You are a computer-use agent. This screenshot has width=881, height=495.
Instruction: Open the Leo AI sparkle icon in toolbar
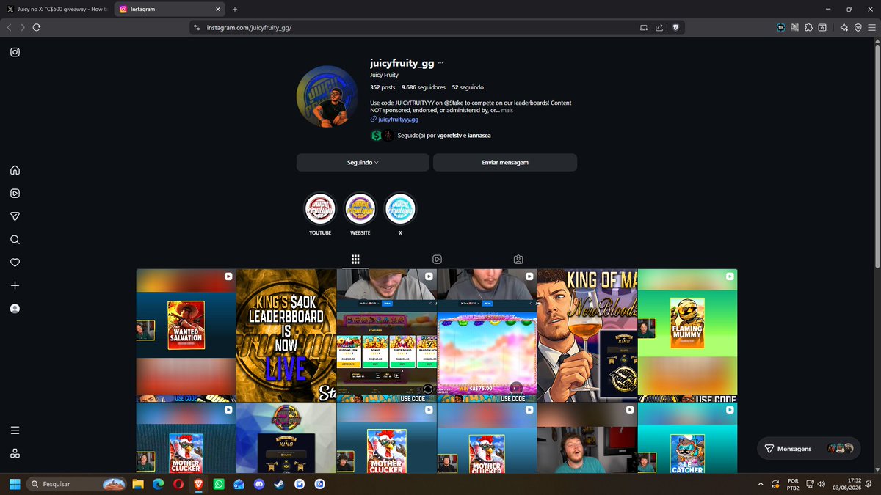click(x=844, y=27)
